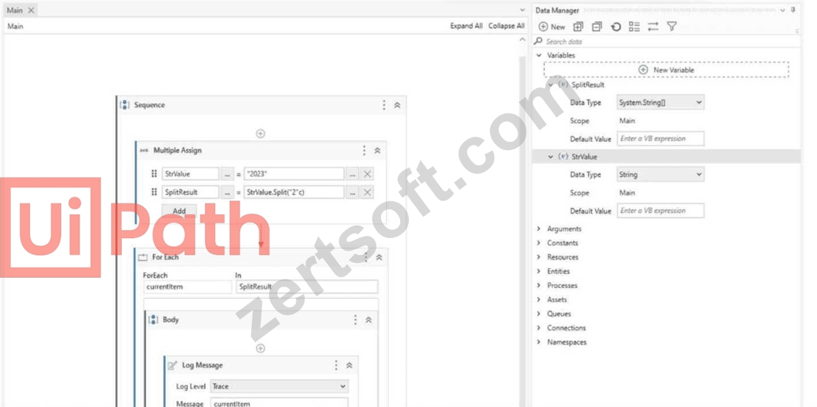Screen dimensions: 817x407
Task: Open options menu of Multiple Assign activity
Action: [x=364, y=151]
